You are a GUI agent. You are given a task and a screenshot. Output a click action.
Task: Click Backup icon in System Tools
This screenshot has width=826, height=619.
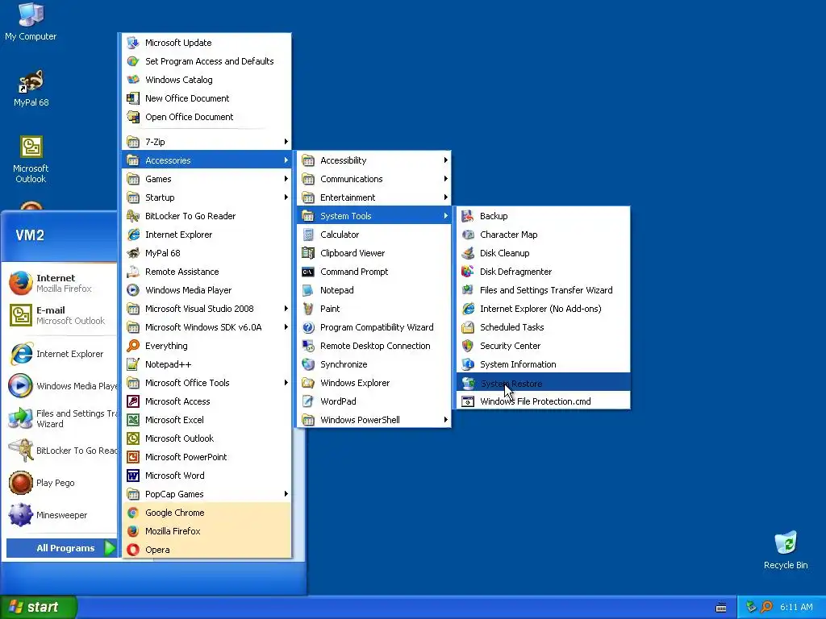tap(468, 216)
